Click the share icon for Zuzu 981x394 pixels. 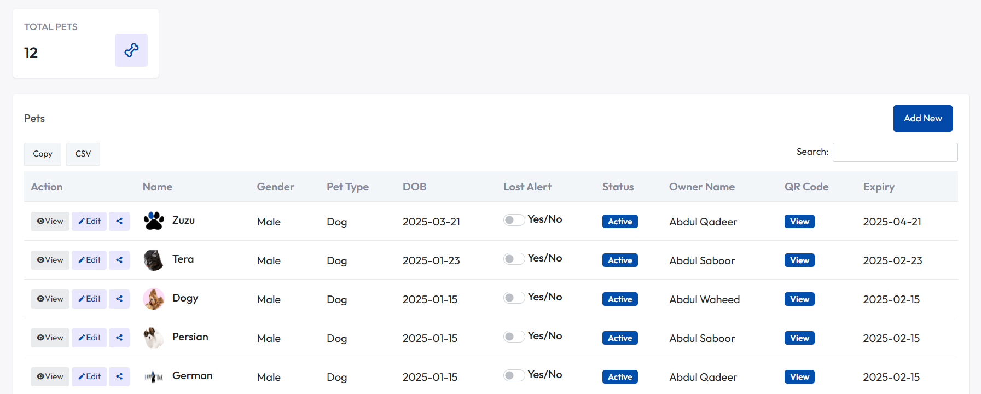tap(119, 221)
